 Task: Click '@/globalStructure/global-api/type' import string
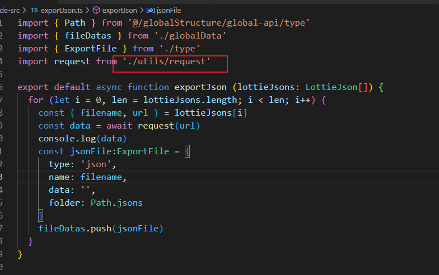coord(219,22)
